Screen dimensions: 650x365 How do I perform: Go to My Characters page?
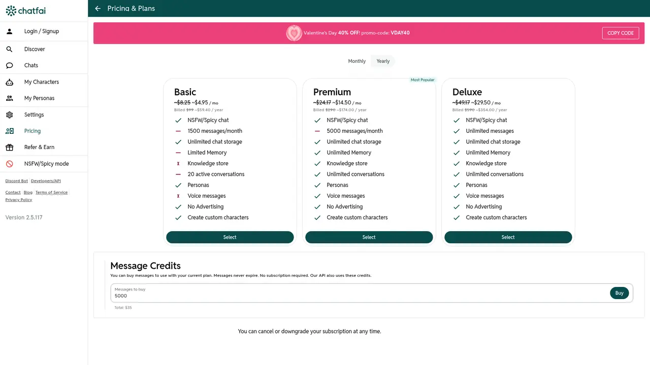tap(42, 82)
